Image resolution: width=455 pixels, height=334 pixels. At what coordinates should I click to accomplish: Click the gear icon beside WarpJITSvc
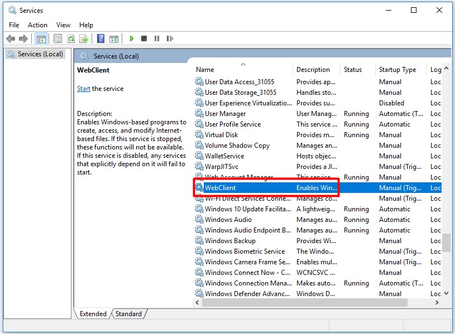click(x=199, y=166)
